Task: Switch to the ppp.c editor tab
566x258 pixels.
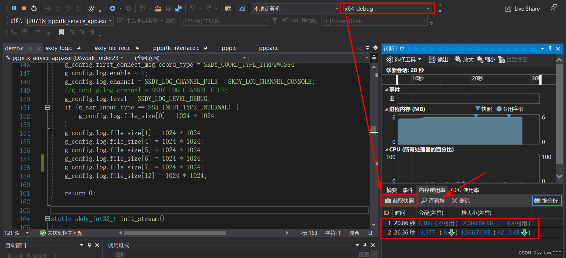Action: coord(229,48)
